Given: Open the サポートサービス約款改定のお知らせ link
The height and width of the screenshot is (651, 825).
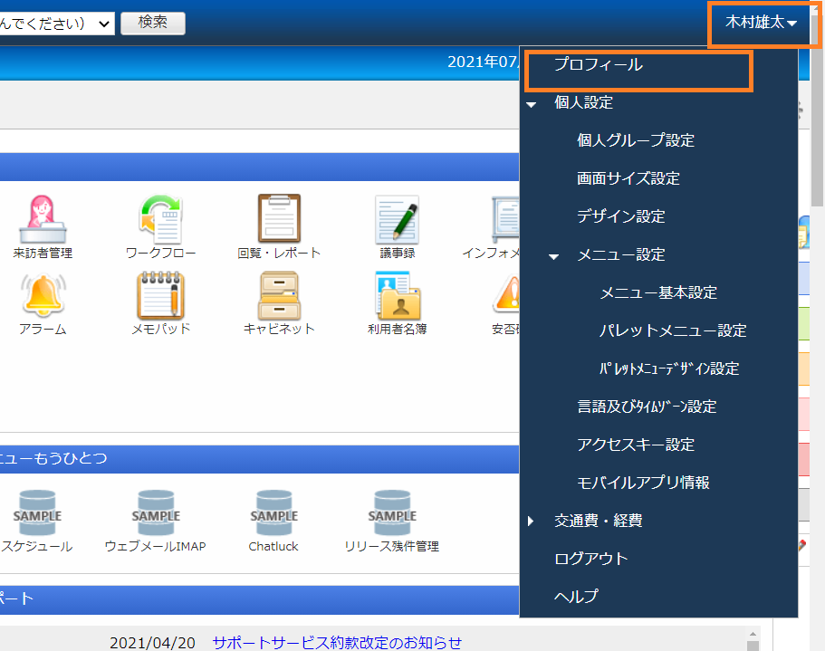Looking at the screenshot, I should pyautogui.click(x=337, y=643).
